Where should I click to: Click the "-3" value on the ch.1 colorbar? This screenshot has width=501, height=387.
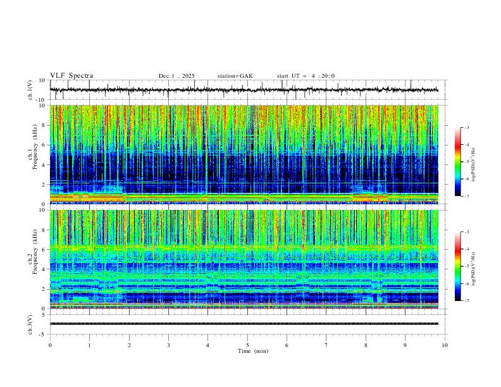point(466,127)
